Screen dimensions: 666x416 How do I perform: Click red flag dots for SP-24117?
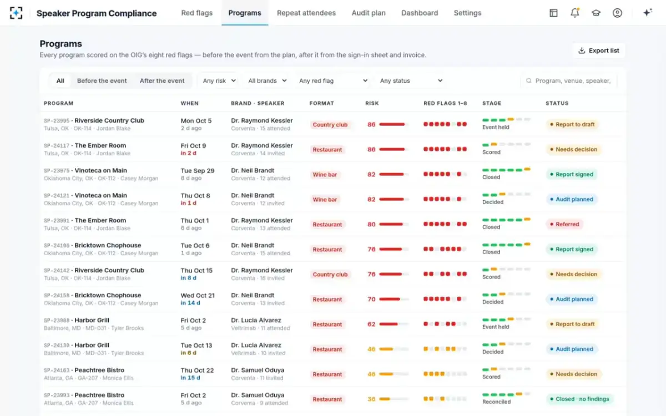tap(445, 150)
